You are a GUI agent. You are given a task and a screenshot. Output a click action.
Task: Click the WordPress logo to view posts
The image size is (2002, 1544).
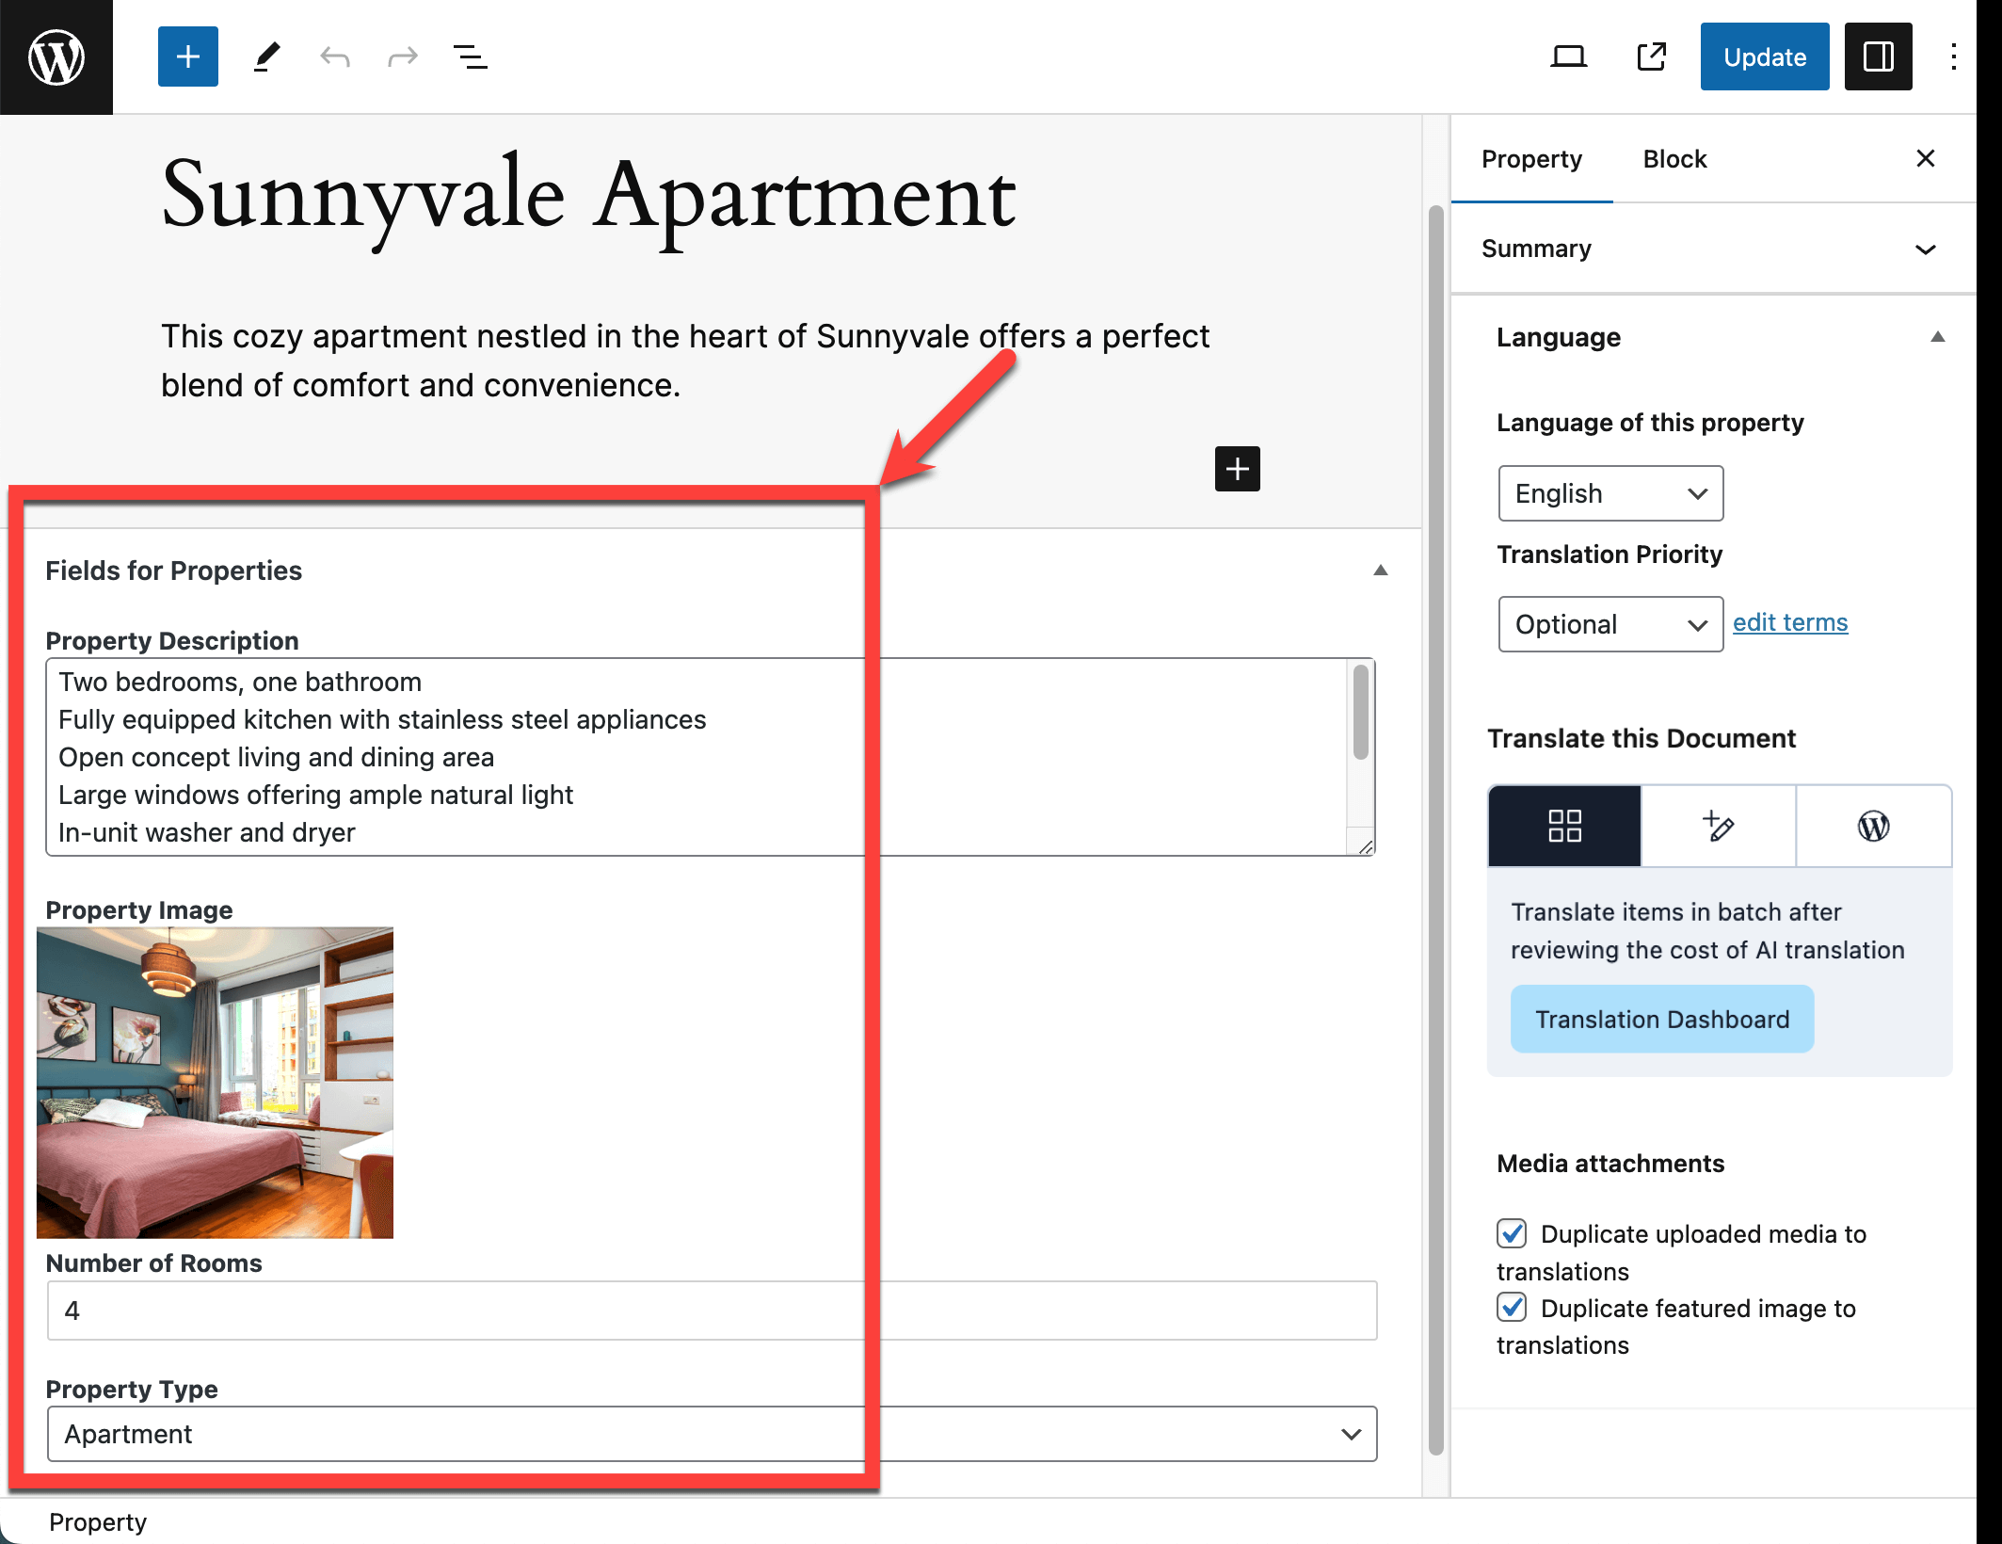point(56,56)
